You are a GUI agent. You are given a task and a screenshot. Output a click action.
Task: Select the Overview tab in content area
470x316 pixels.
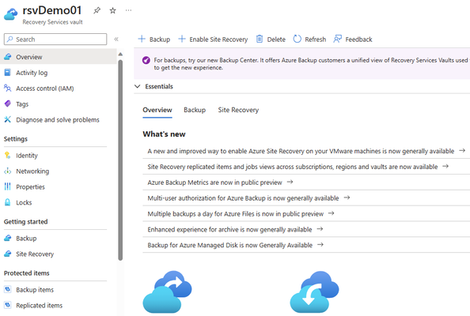(x=157, y=110)
